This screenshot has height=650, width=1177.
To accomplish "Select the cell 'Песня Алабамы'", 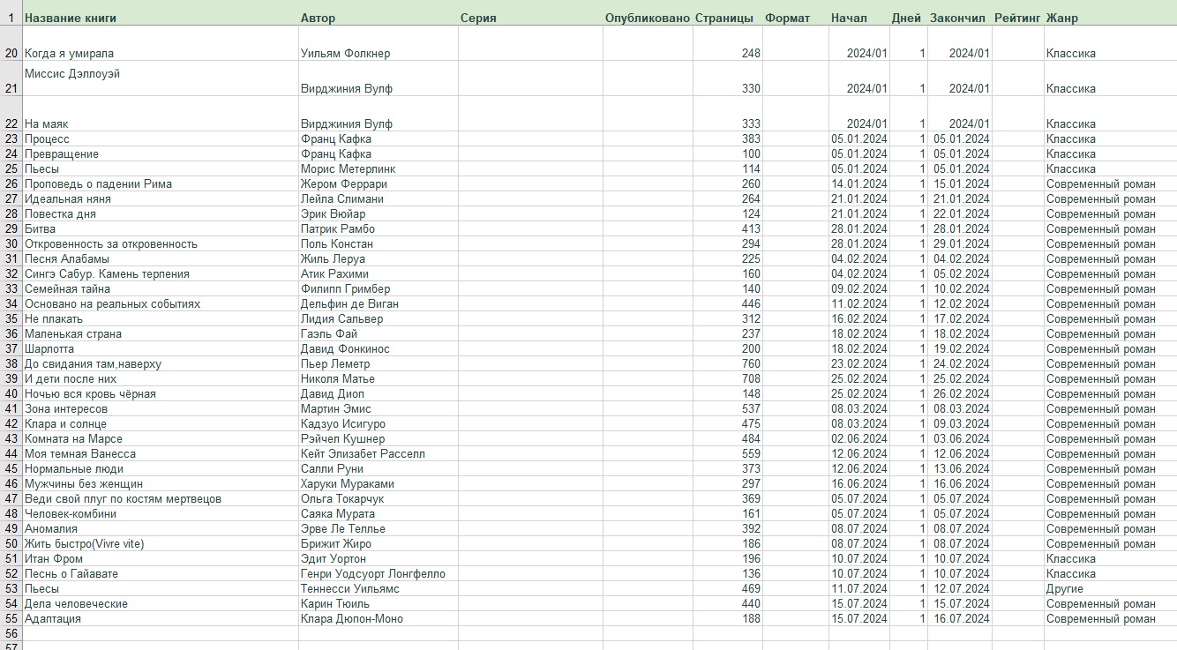I will click(160, 258).
